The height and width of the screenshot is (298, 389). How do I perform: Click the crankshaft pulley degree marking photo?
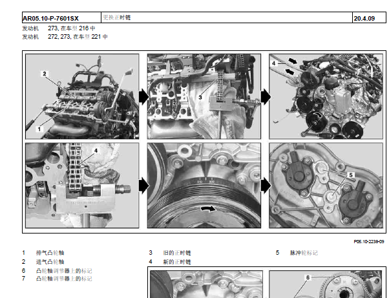pos(204,185)
